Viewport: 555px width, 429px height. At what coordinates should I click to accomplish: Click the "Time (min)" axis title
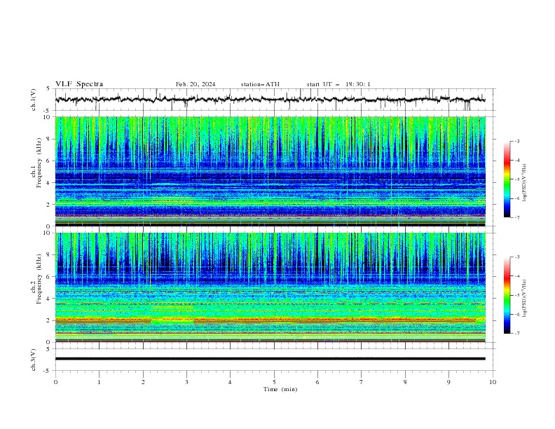[x=280, y=389]
